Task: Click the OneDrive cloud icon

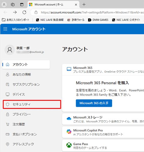Action: pyautogui.click(x=69, y=118)
